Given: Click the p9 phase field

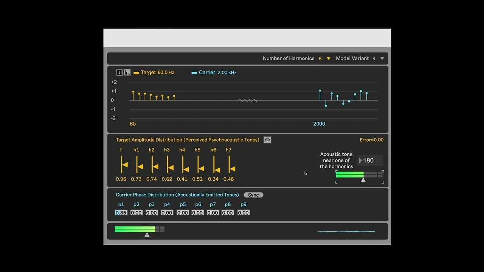Looking at the screenshot, I should click(244, 213).
